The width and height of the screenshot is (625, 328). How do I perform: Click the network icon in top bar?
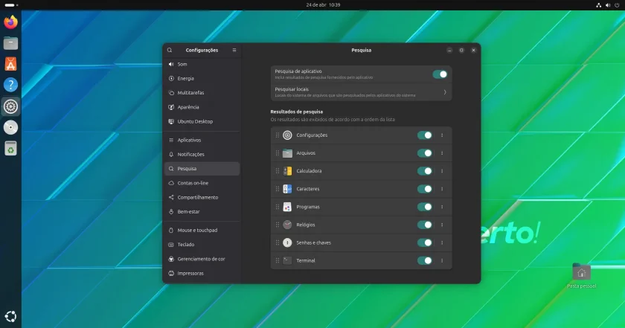point(599,5)
